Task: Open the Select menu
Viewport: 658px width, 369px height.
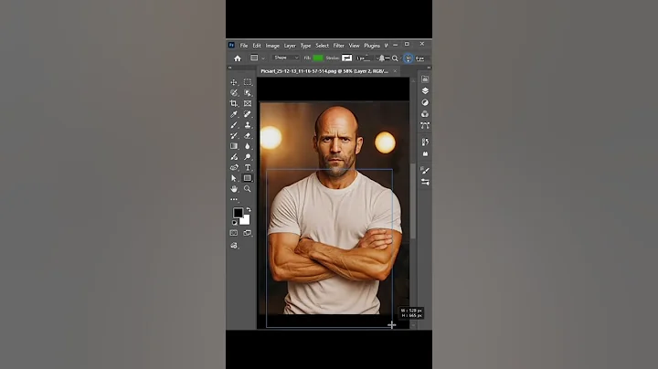Action: [x=322, y=46]
